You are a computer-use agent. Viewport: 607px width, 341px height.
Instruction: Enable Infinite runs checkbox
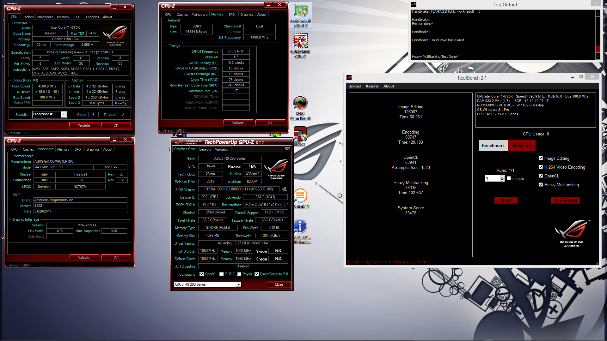click(x=509, y=178)
